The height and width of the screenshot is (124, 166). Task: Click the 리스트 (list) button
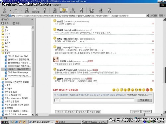click(60, 112)
